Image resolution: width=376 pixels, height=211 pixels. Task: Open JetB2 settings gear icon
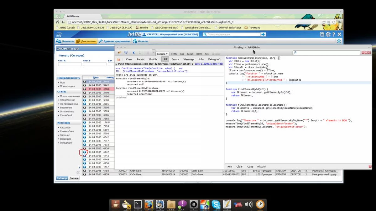click(328, 34)
